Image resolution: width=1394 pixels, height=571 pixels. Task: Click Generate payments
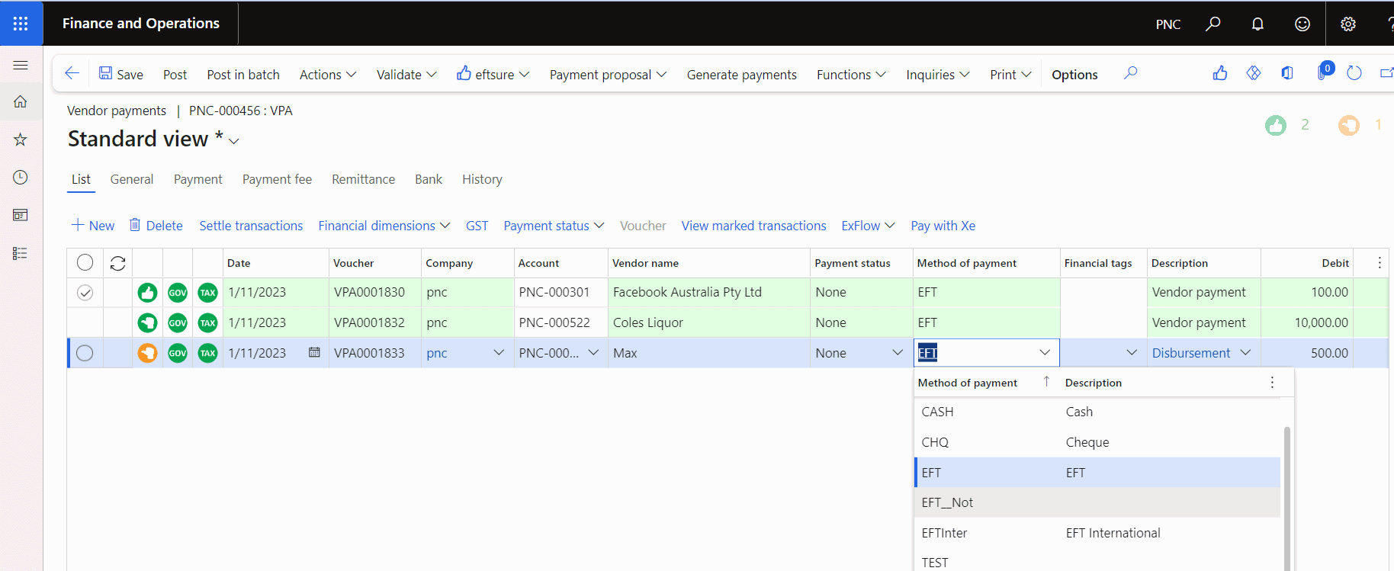(741, 75)
